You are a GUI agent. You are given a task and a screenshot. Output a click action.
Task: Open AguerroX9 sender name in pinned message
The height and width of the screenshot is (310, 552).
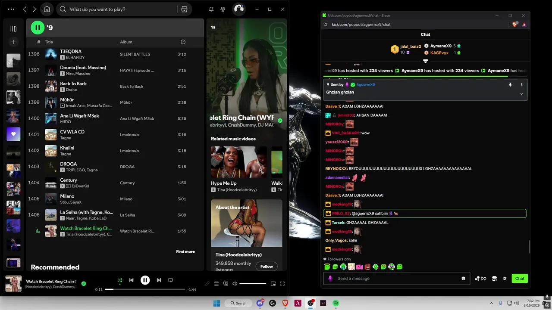click(366, 85)
